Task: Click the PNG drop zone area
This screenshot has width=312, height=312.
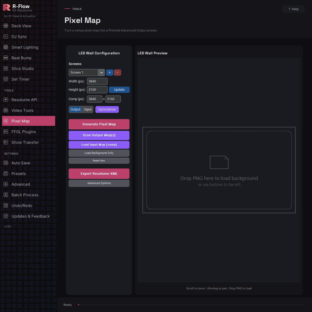Action: coord(219,170)
